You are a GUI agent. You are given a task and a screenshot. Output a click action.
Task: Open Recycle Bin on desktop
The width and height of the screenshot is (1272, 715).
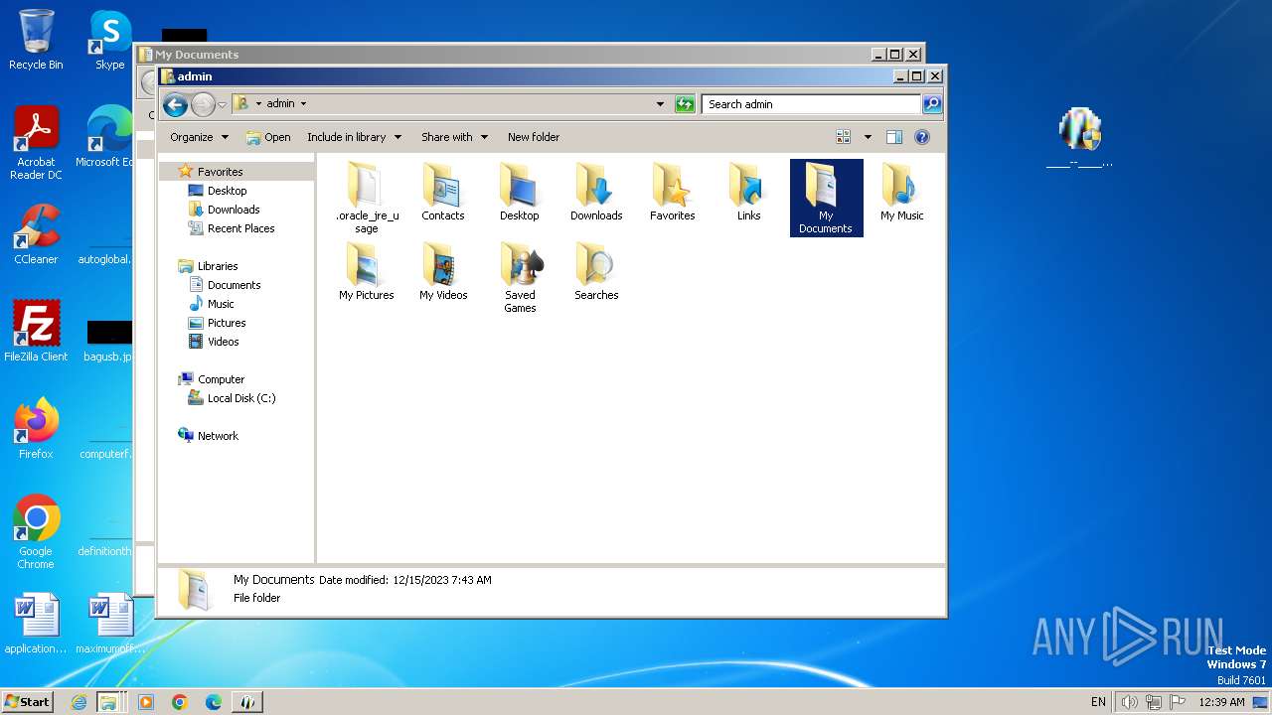click(x=36, y=40)
